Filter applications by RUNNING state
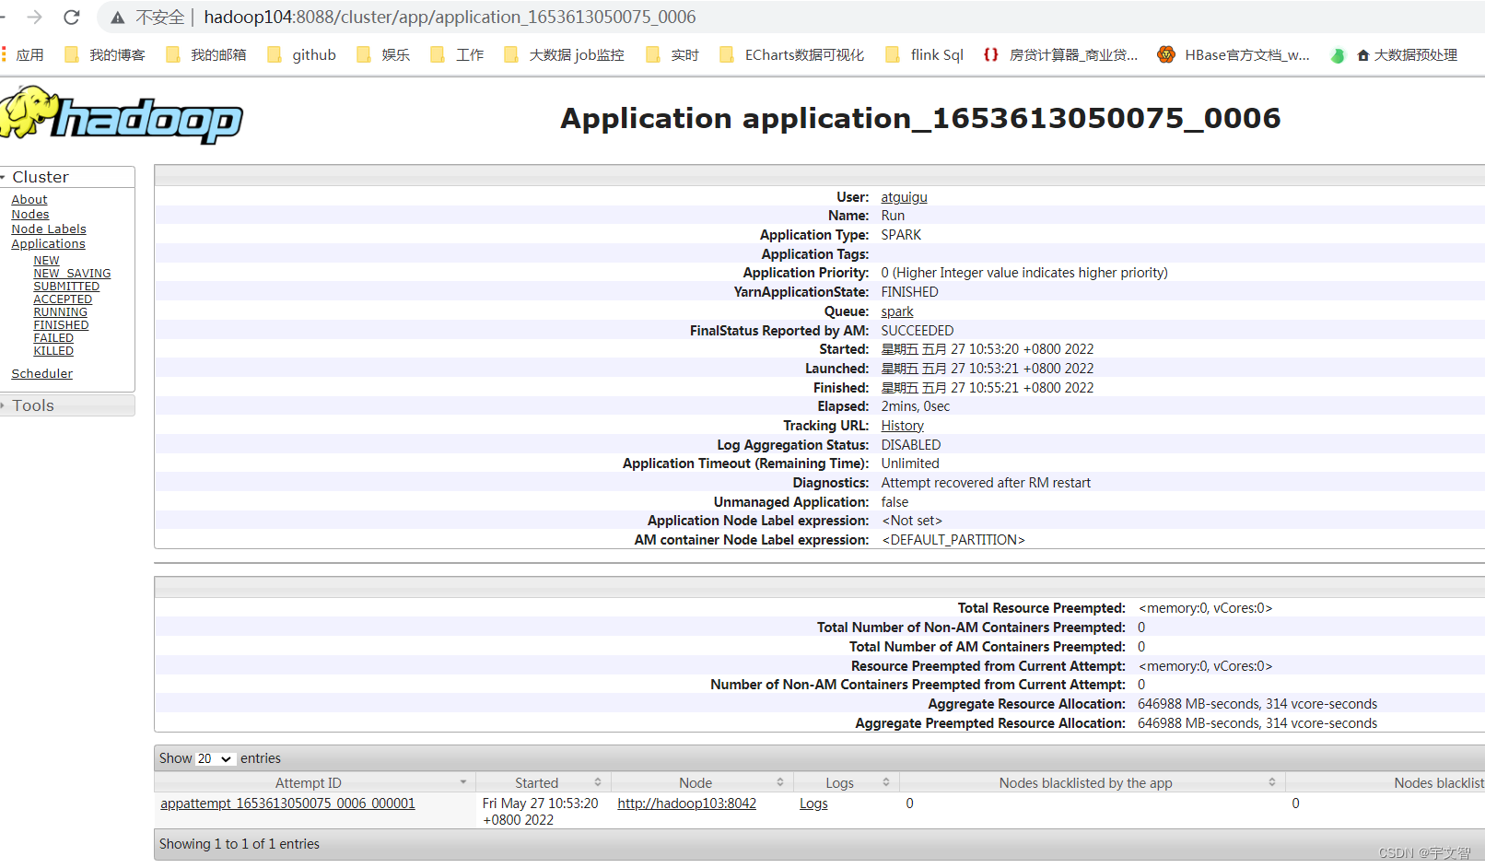 [x=60, y=312]
